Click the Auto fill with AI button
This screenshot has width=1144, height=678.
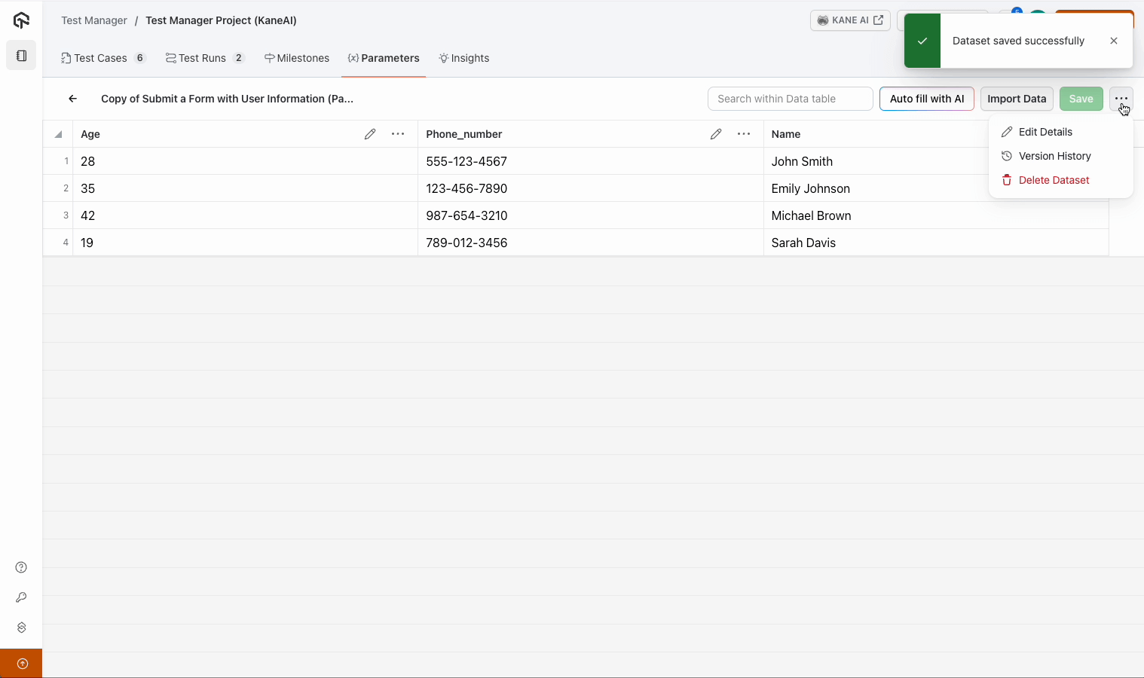(x=926, y=99)
